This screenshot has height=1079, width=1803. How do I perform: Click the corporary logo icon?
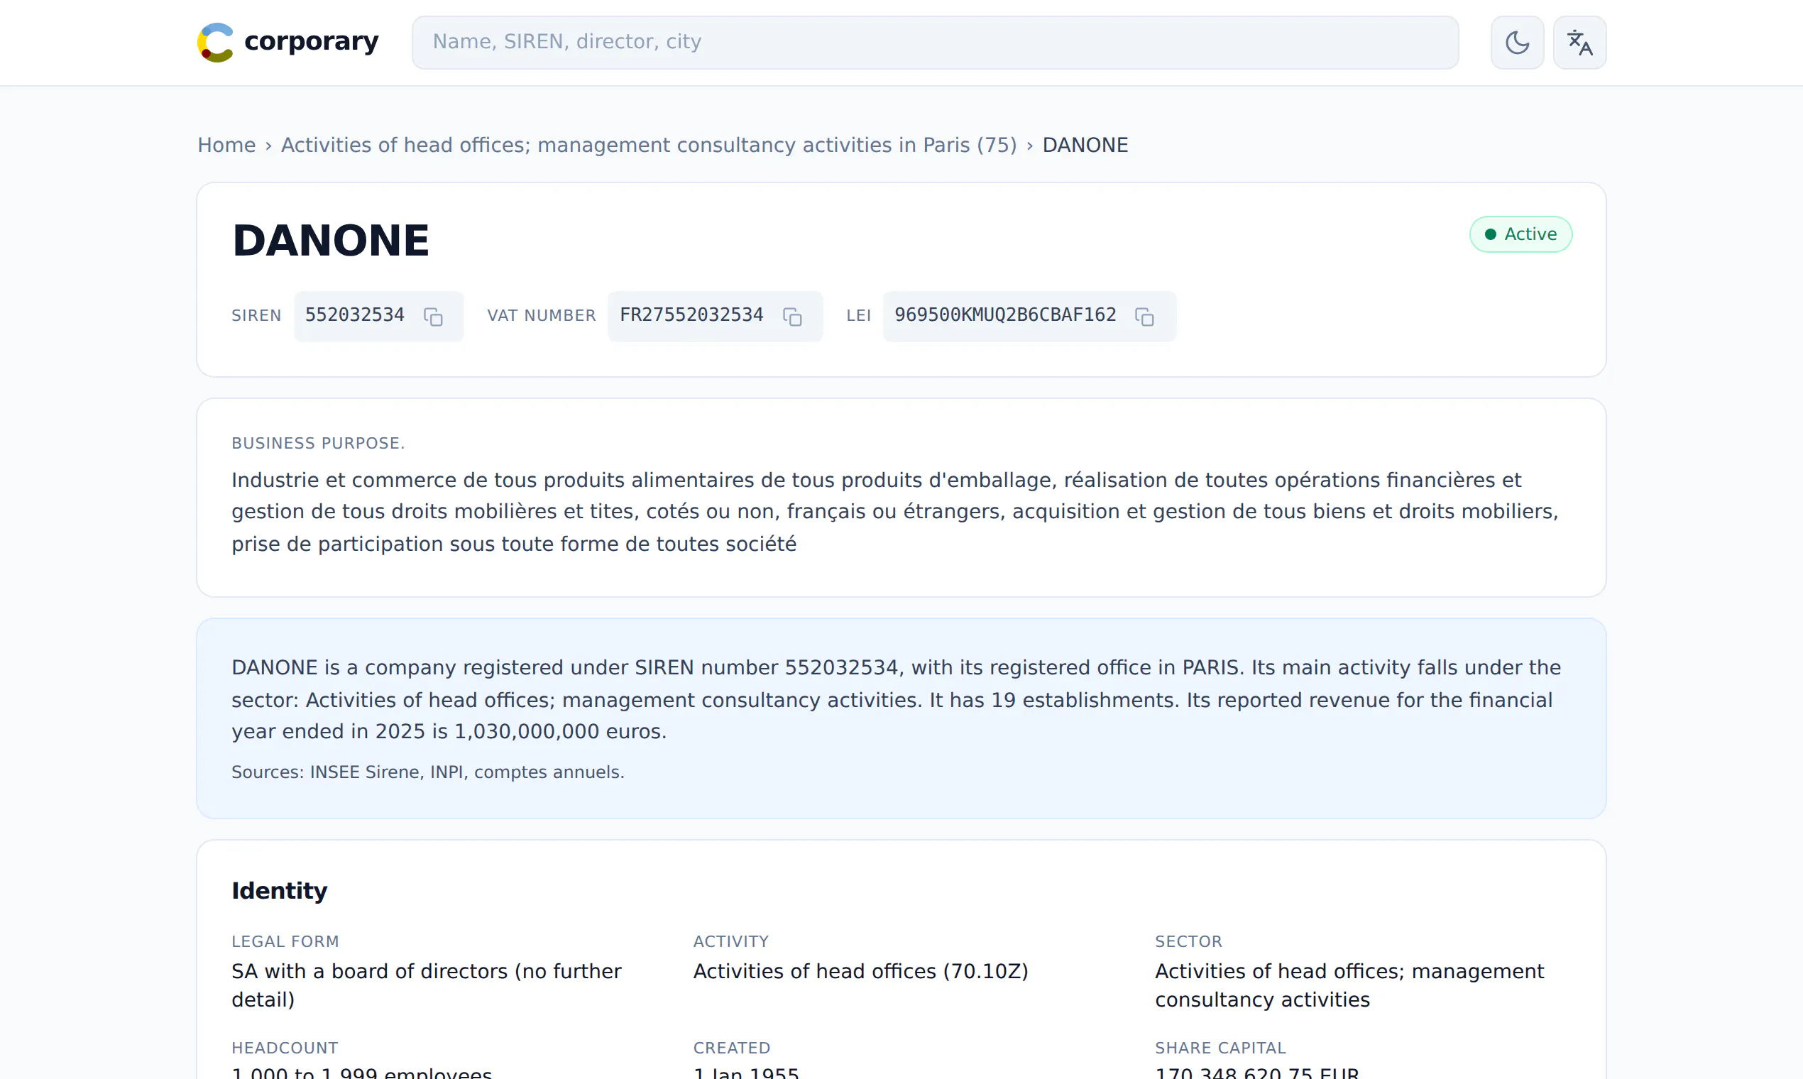click(215, 42)
